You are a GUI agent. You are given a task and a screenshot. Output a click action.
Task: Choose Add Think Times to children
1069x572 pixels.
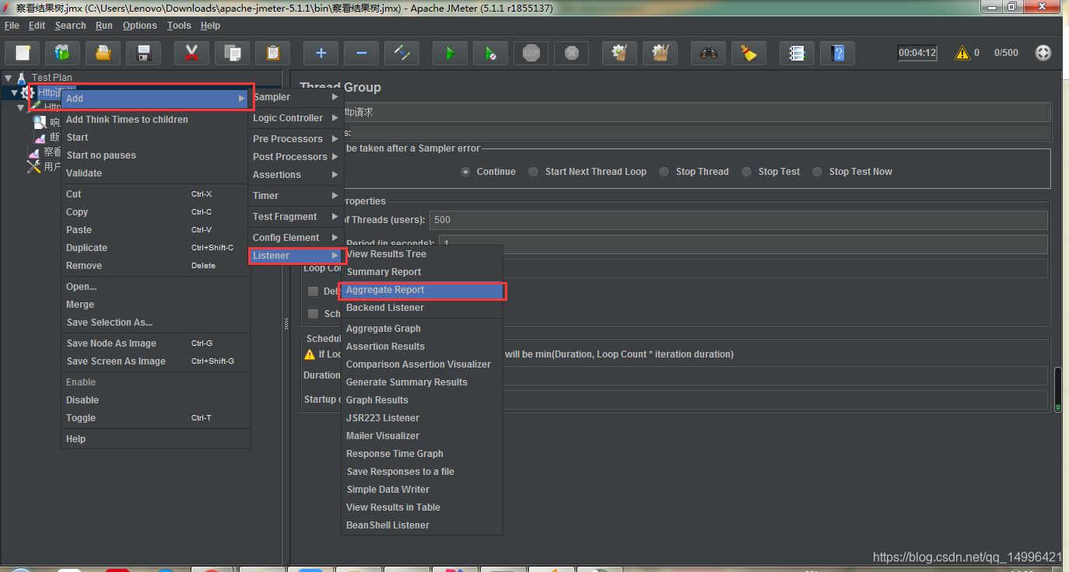click(x=156, y=120)
